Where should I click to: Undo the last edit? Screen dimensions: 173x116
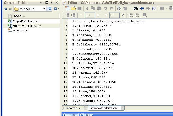point(105,8)
